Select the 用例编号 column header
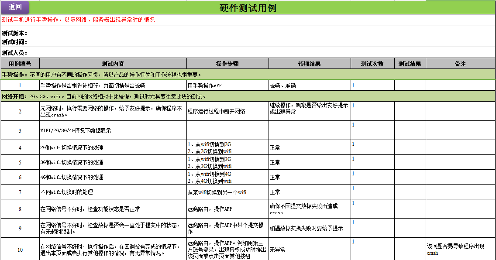 point(20,64)
